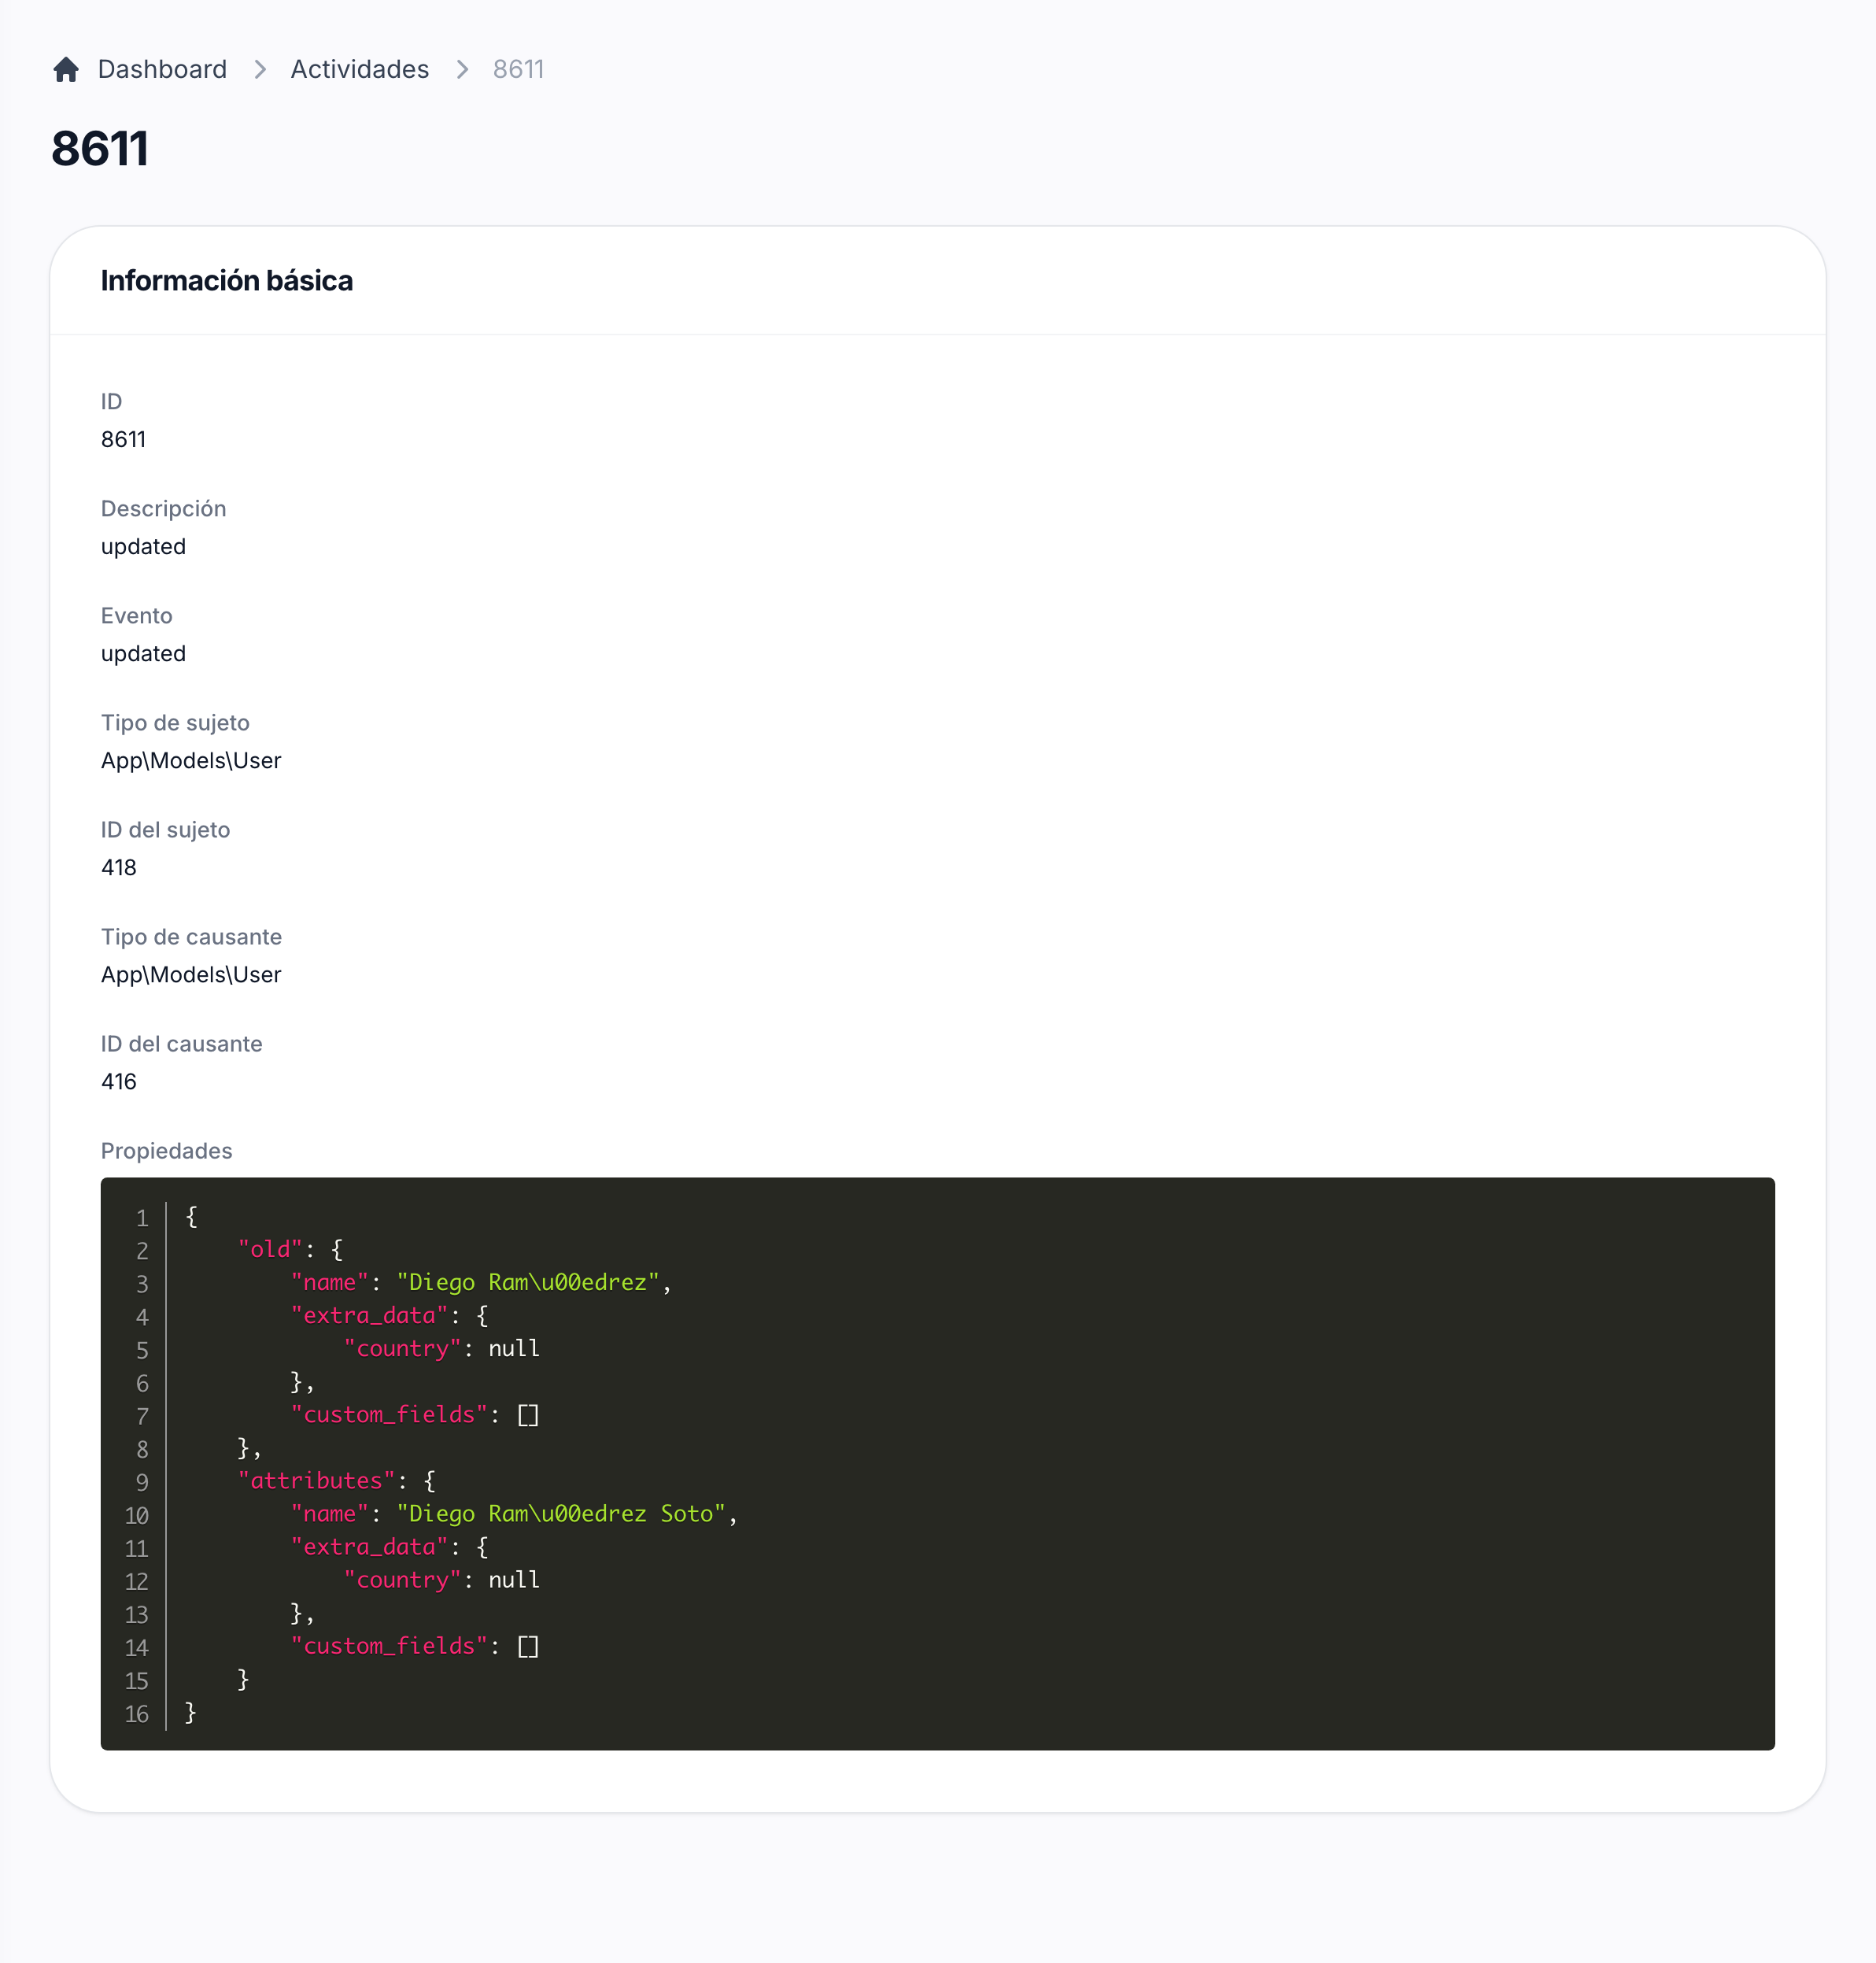The width and height of the screenshot is (1876, 1963).
Task: Click the old name value "Diego Ram\u00edrez"
Action: (528, 1282)
